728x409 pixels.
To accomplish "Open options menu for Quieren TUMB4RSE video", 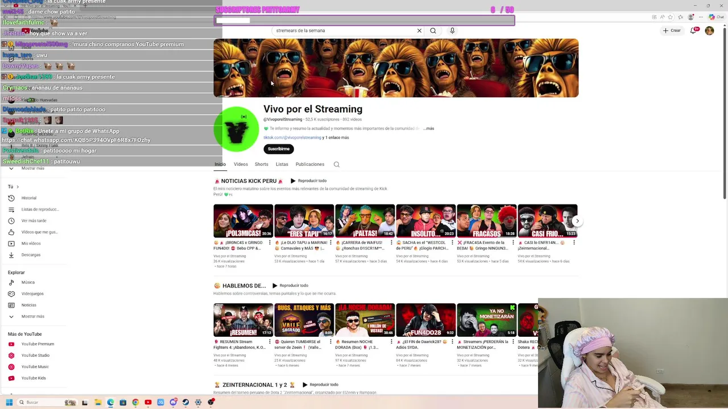I will coord(330,342).
